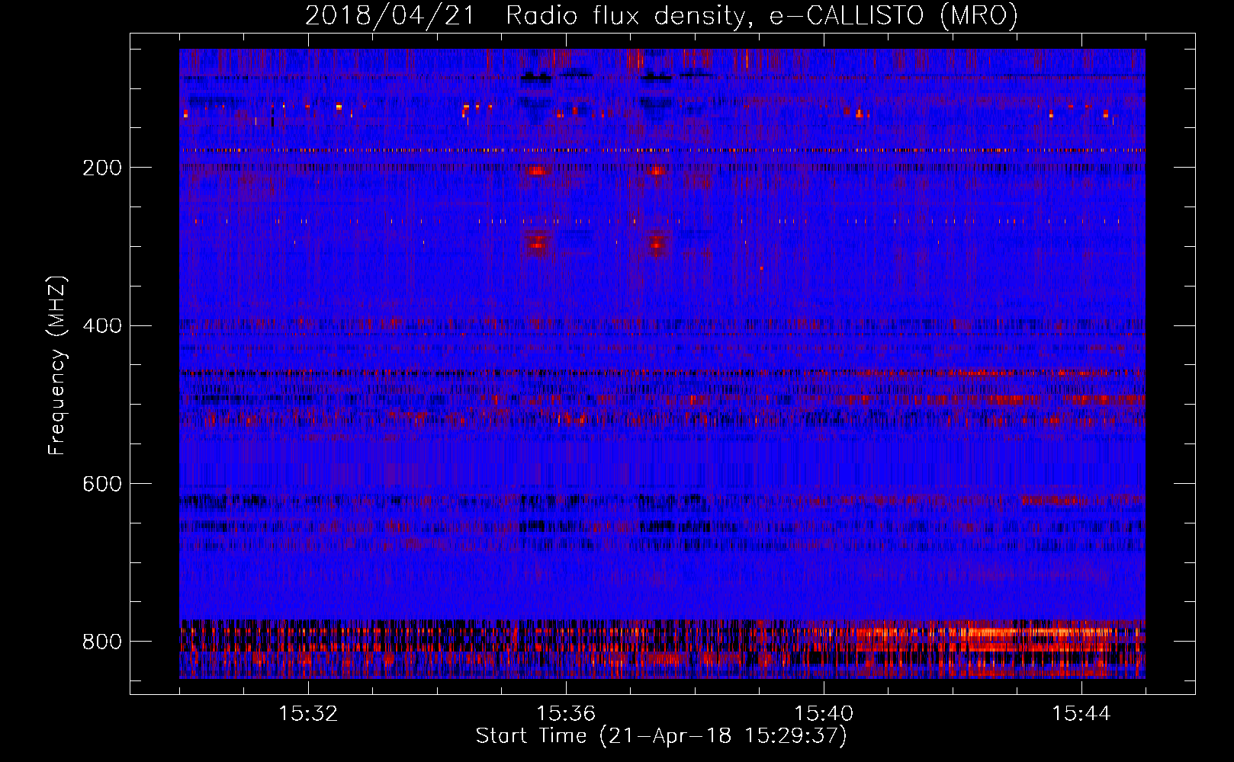Click the '400' frequency tick label
The image size is (1234, 762).
pos(102,326)
